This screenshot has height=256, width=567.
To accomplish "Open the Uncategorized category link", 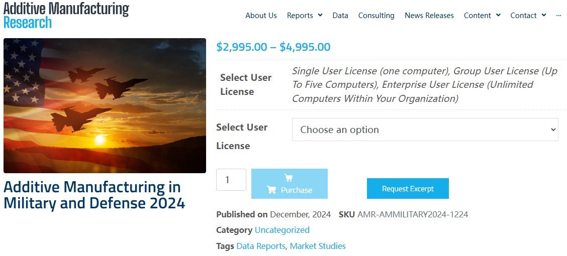I will [x=282, y=230].
